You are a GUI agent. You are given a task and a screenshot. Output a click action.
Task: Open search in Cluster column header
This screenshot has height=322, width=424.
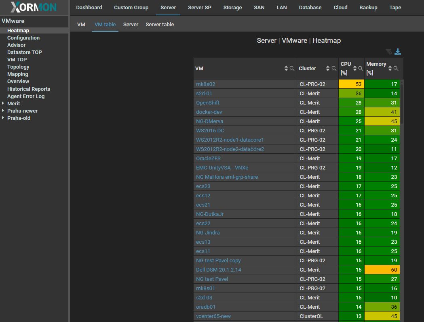click(x=334, y=69)
